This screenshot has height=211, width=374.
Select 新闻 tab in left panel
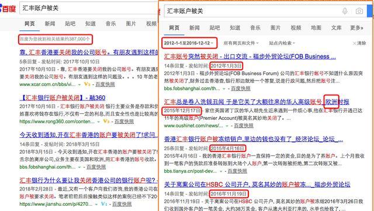[x=50, y=23]
